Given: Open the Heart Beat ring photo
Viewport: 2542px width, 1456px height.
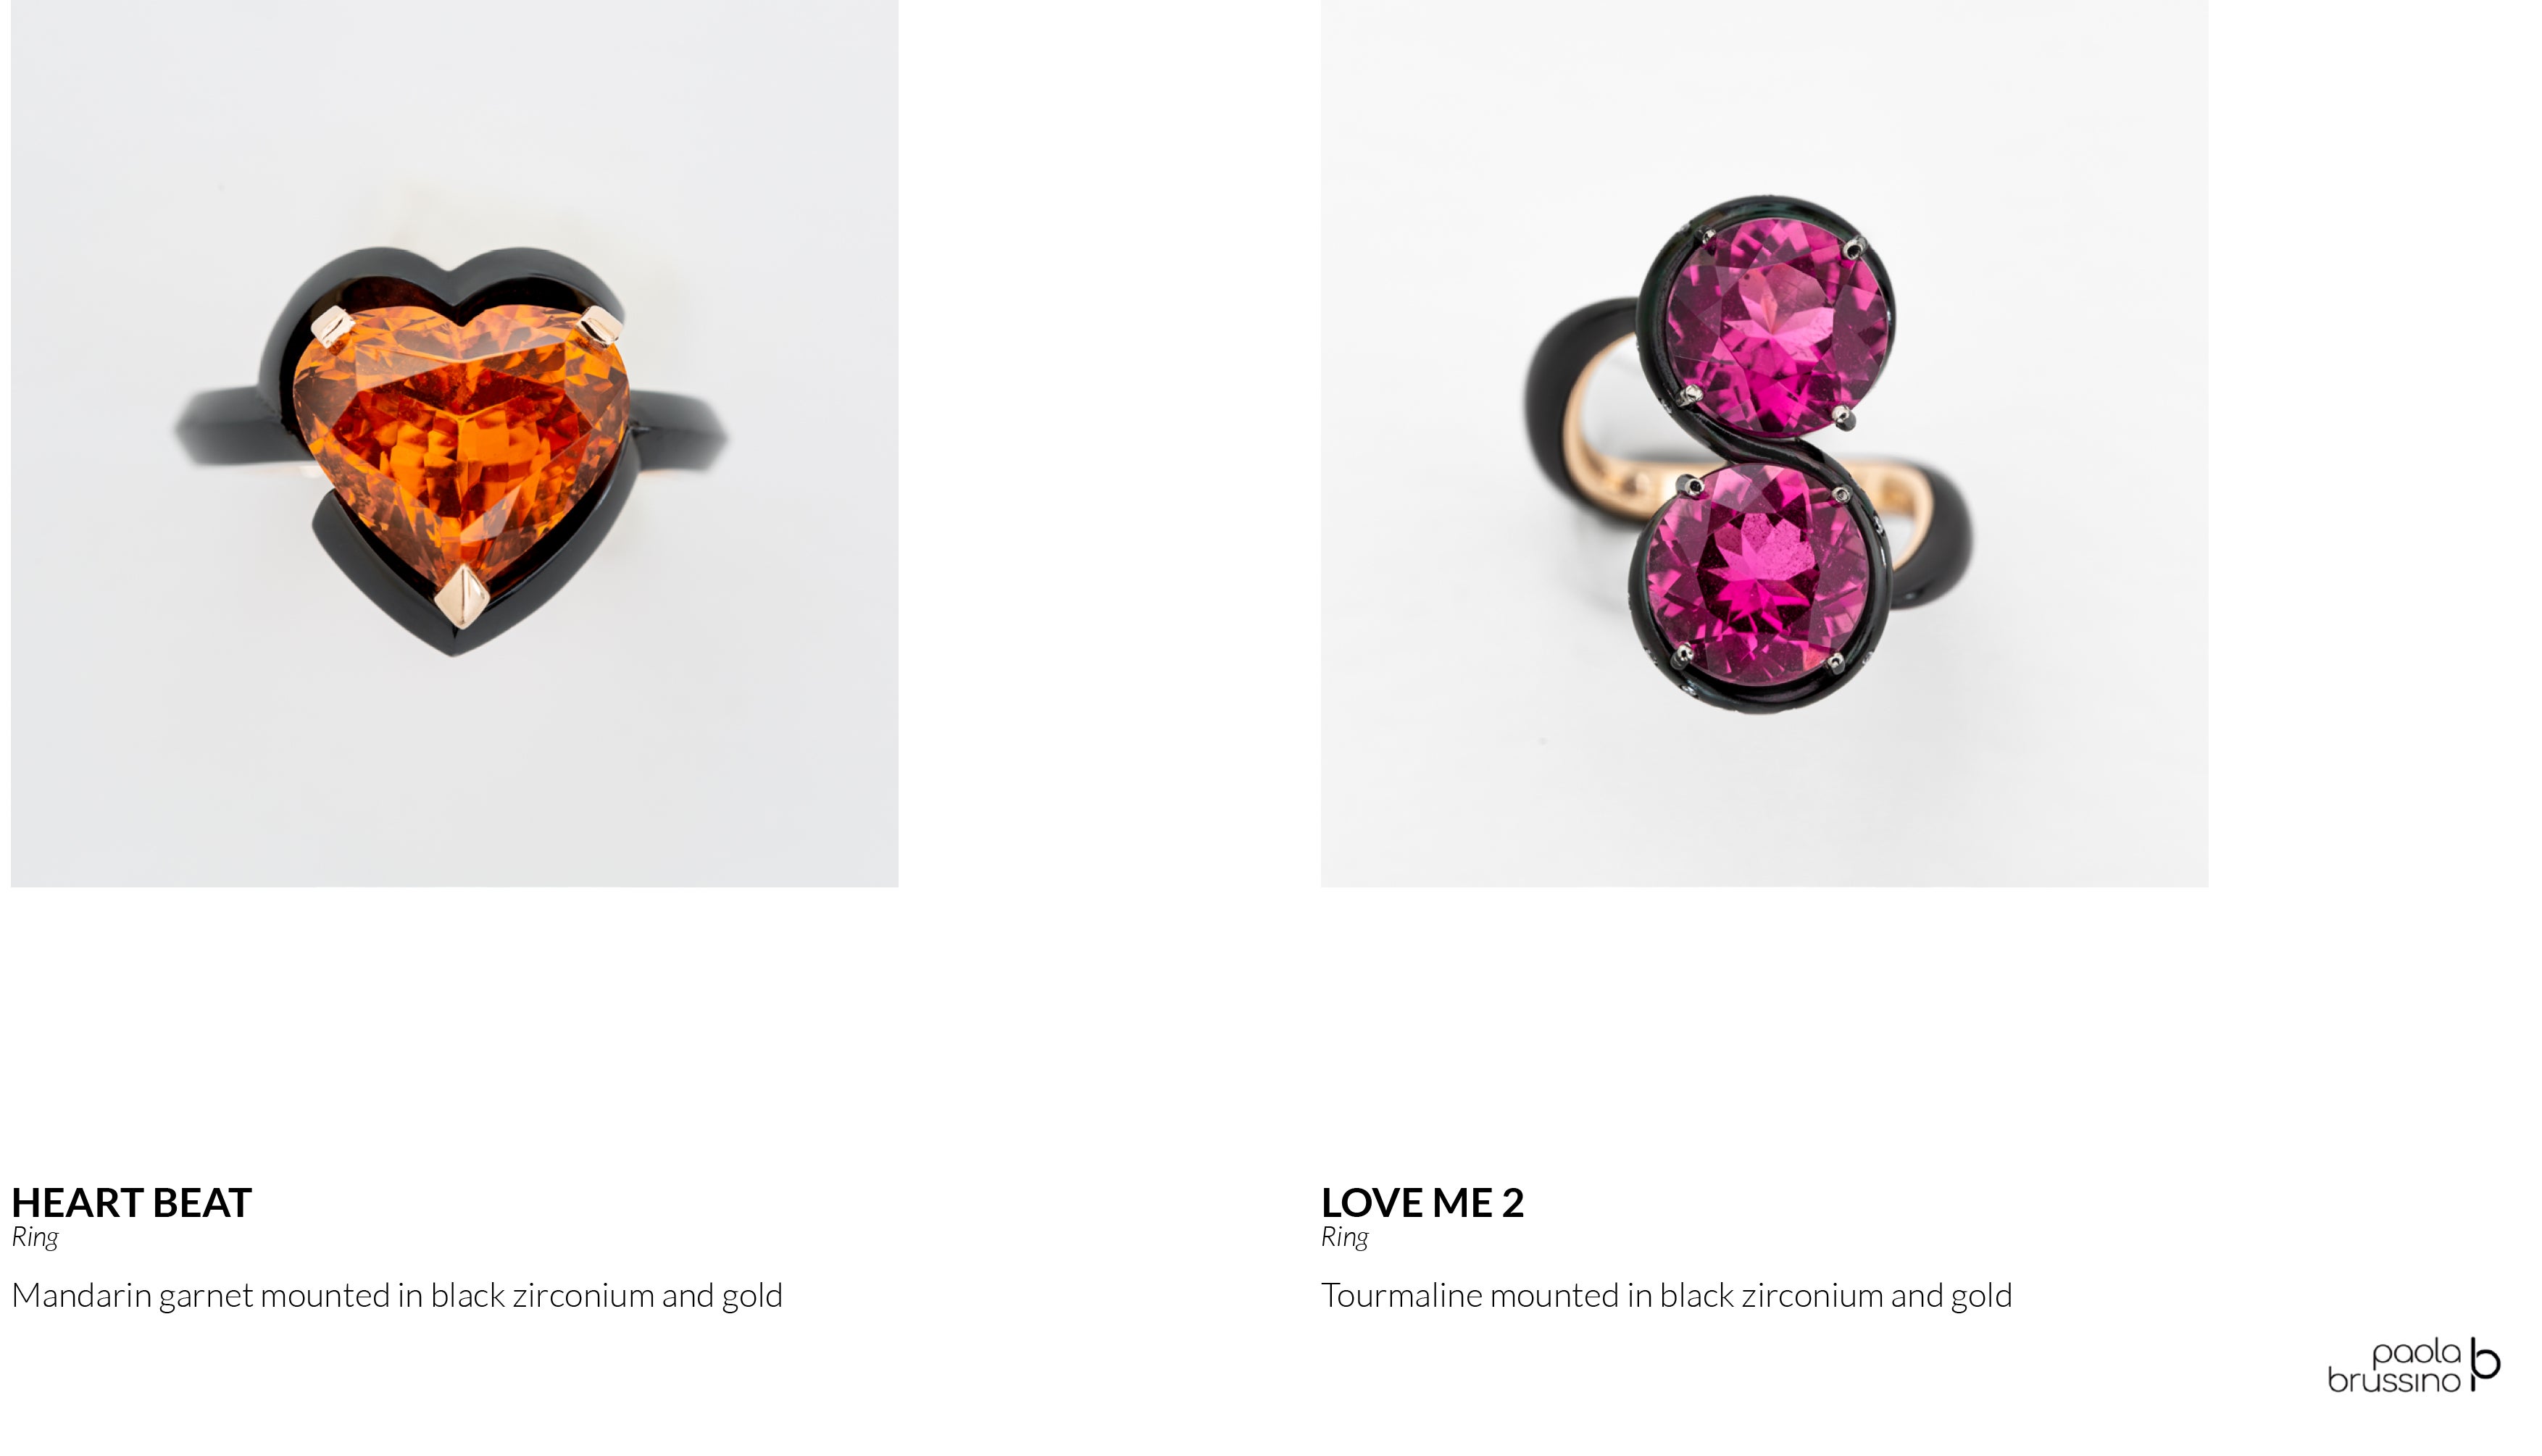Looking at the screenshot, I should 454,443.
